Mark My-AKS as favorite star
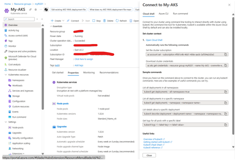Image resolution: width=235 pixels, height=163 pixels. 36,10
